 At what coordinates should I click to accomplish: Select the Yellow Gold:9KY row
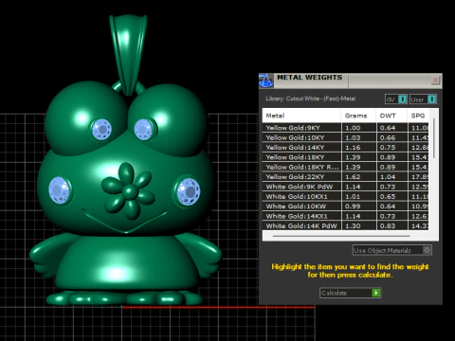point(345,128)
